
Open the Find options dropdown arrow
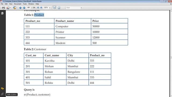point(81,8)
